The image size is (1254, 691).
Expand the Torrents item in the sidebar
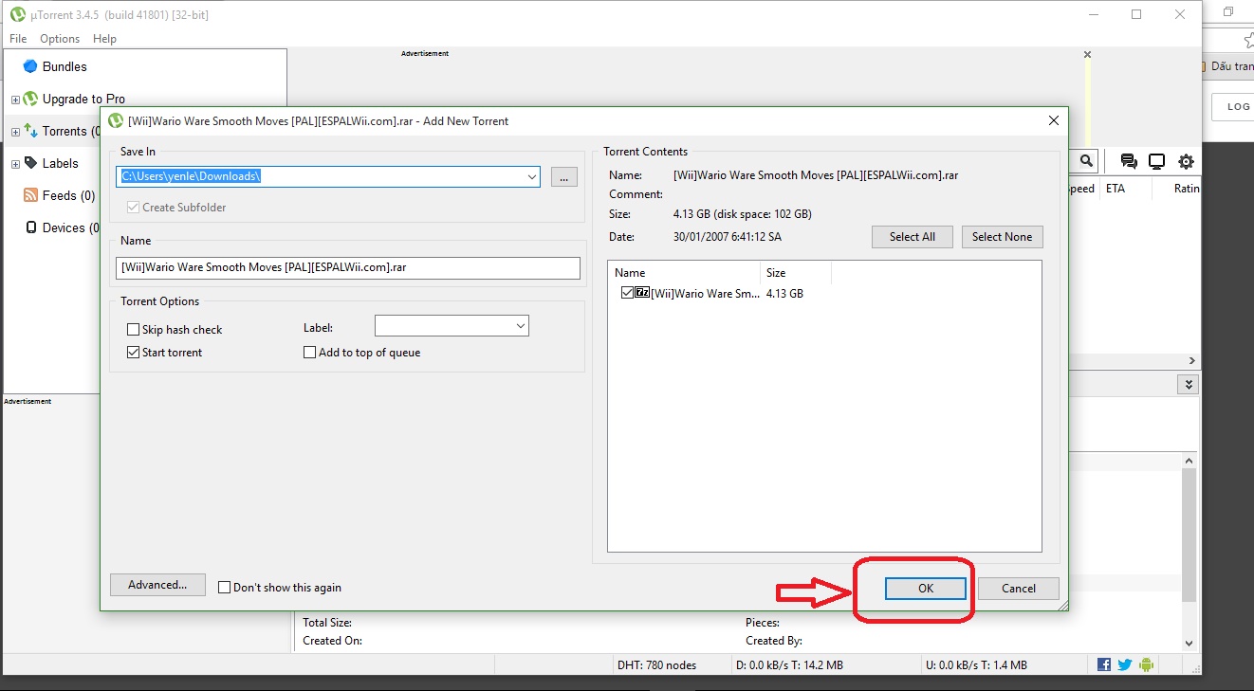[15, 131]
